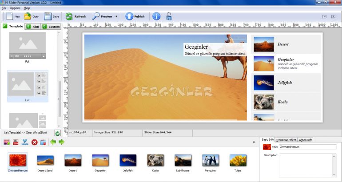342x182 pixels.
Task: Open the blue info icon
Action: pyautogui.click(x=156, y=16)
